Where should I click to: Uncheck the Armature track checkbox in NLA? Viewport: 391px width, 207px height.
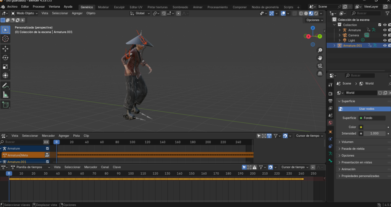[x=47, y=148]
